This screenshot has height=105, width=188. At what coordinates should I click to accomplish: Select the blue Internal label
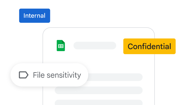point(35,16)
